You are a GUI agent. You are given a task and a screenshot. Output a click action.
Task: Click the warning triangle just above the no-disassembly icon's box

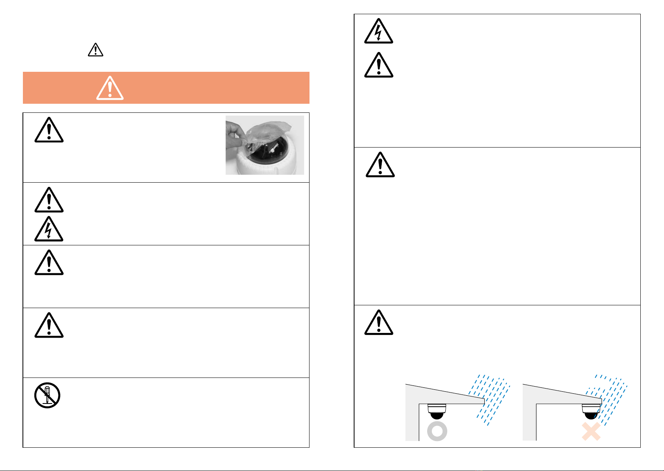pyautogui.click(x=49, y=325)
